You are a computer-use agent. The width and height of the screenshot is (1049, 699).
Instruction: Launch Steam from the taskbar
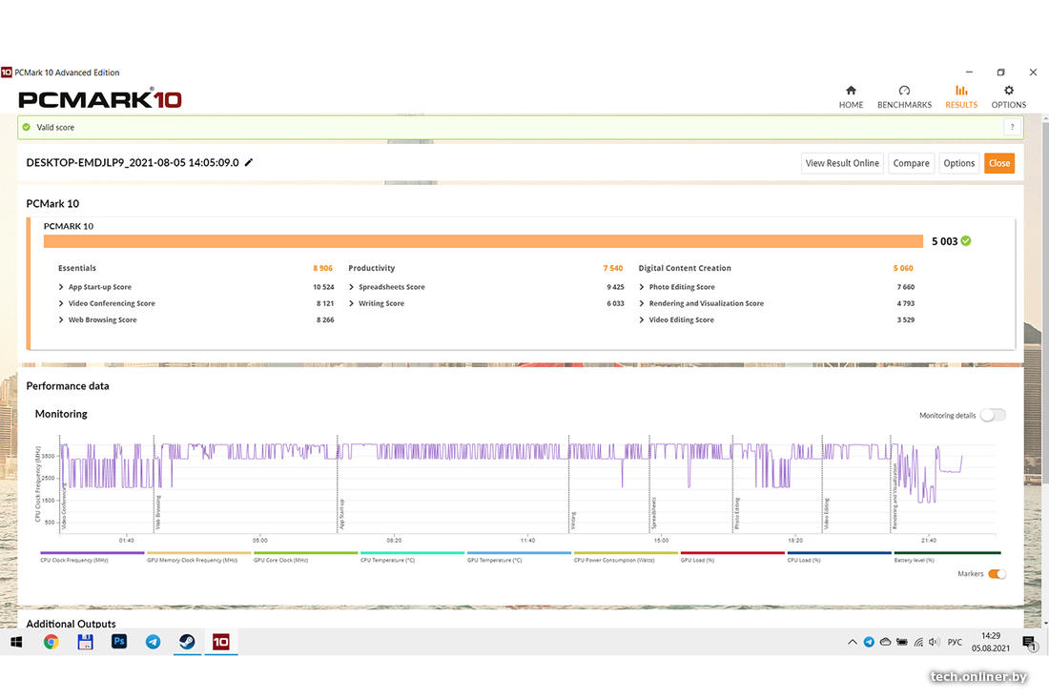(187, 642)
